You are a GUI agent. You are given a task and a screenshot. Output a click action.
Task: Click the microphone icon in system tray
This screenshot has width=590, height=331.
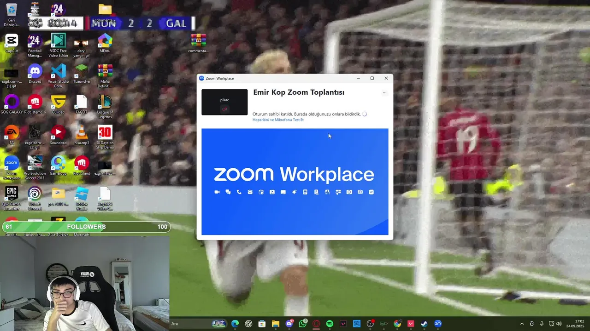coord(542,324)
